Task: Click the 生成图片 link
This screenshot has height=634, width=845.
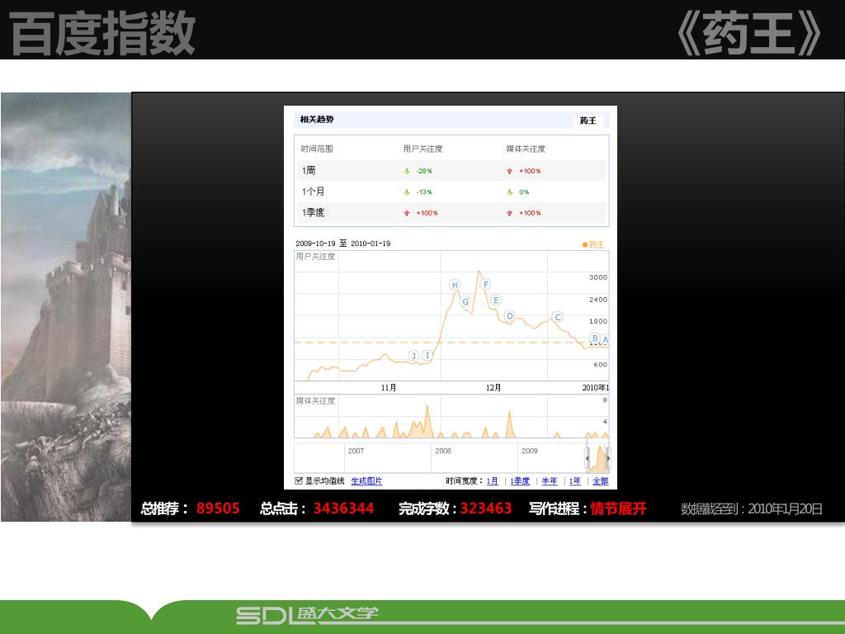Action: (366, 481)
